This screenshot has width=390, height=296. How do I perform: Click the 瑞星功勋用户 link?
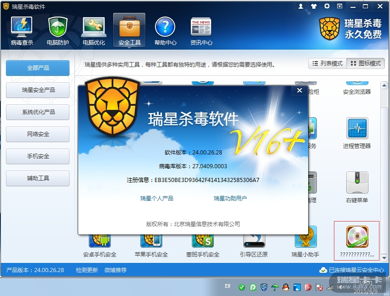tap(230, 198)
